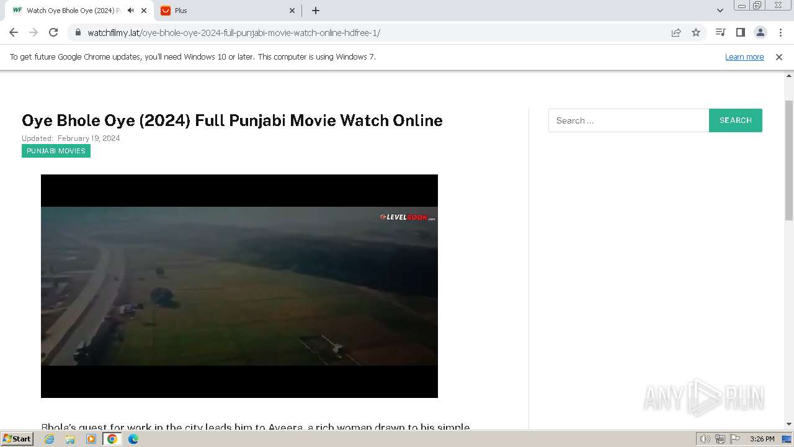Image resolution: width=794 pixels, height=447 pixels.
Task: Go forward using the forward arrow
Action: 33,32
